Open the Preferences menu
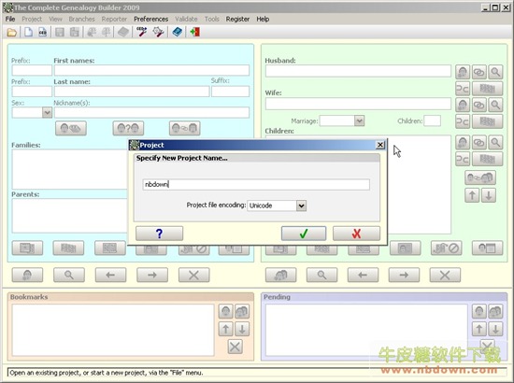 click(150, 19)
